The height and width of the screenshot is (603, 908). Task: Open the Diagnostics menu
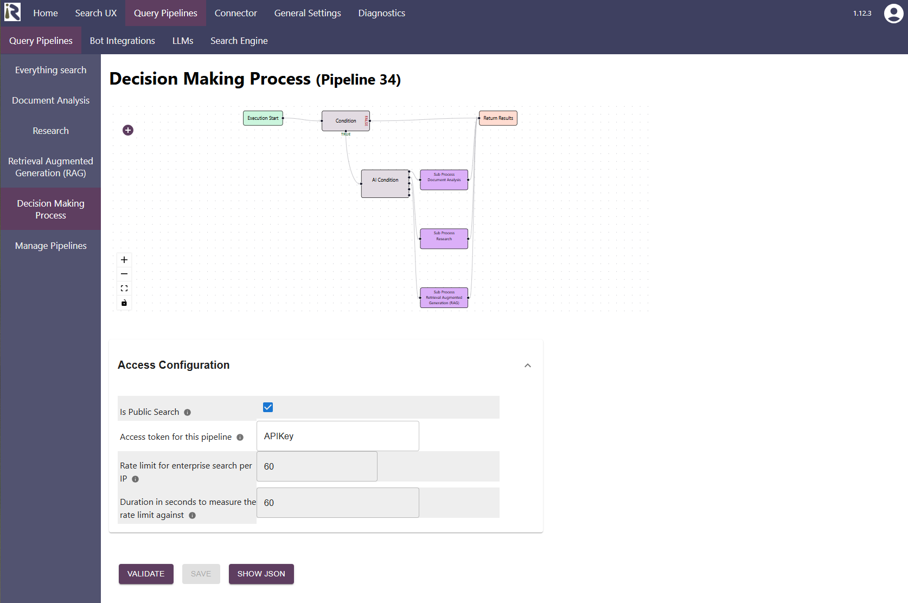[x=381, y=13]
